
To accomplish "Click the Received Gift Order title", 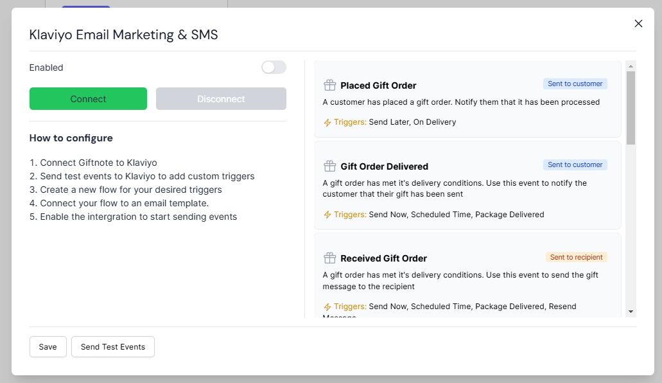I will click(383, 258).
